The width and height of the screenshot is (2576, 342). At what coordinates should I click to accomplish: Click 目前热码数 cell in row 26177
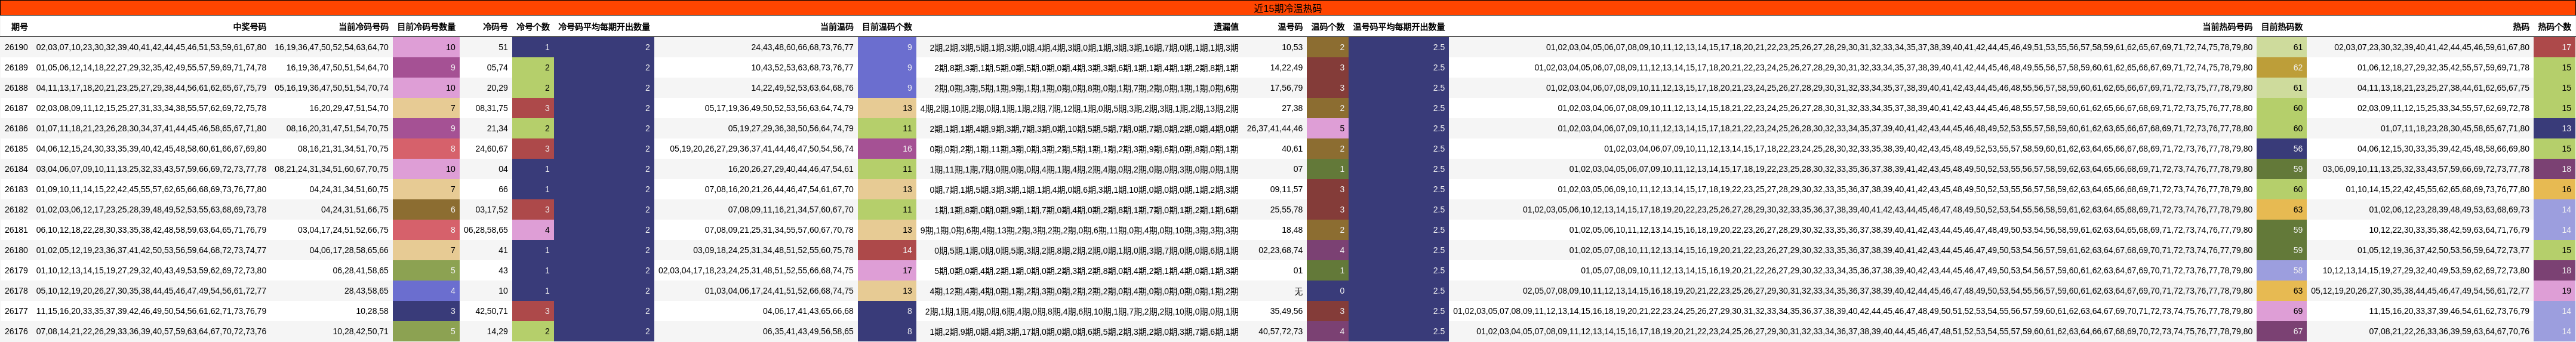point(2282,311)
